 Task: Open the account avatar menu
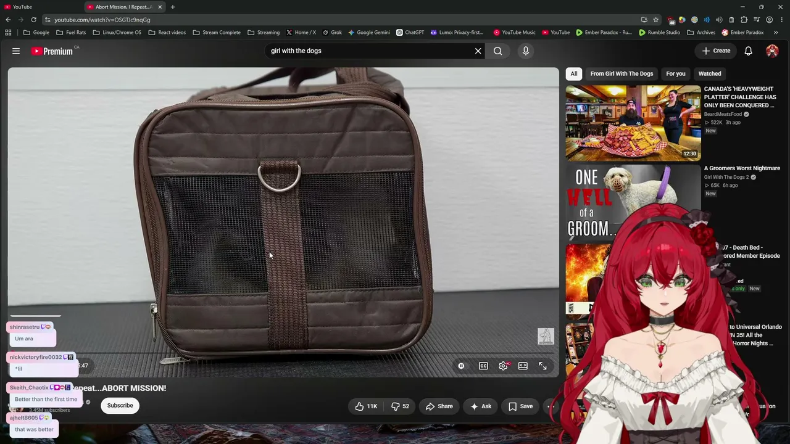[772, 51]
